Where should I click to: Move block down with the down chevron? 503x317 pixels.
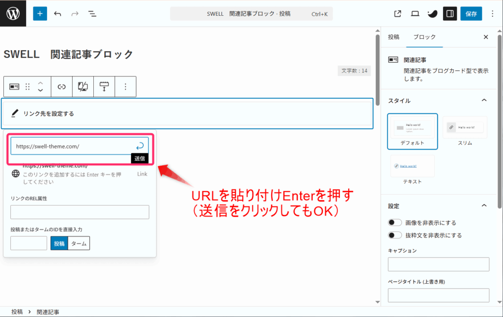click(x=40, y=90)
